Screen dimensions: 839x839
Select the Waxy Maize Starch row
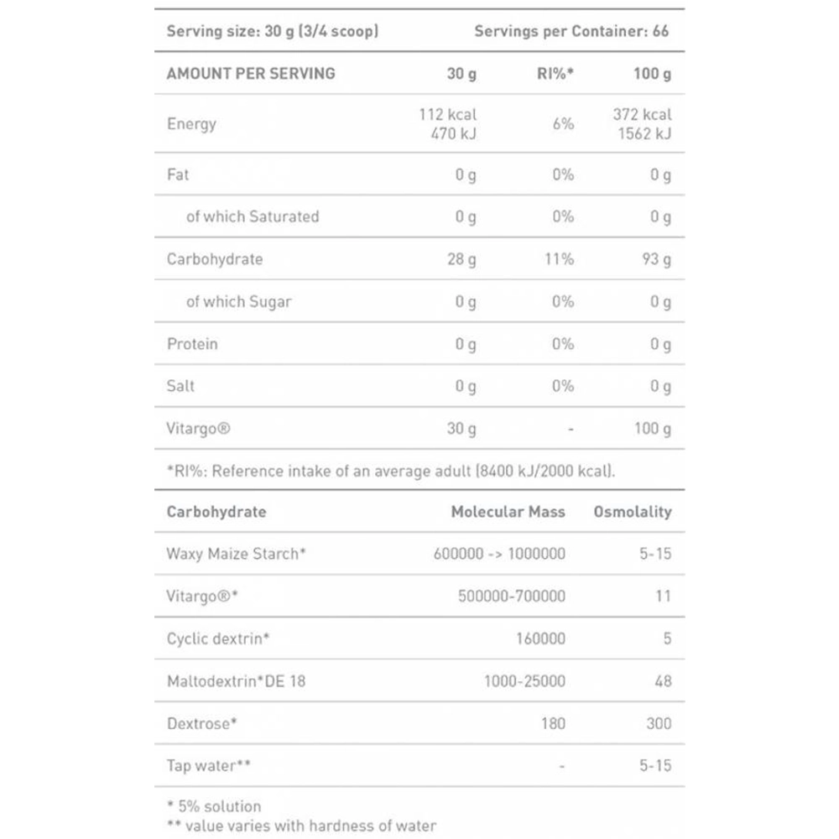(x=419, y=554)
